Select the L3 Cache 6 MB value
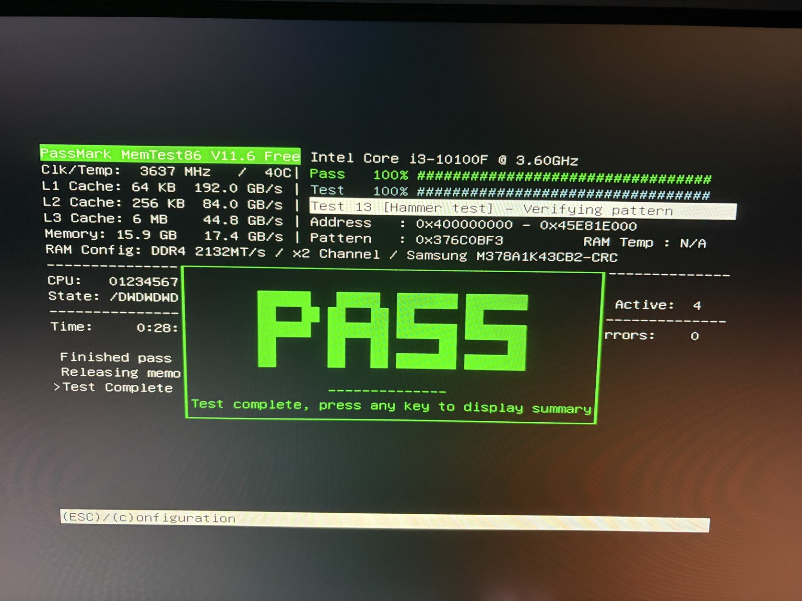 (150, 219)
